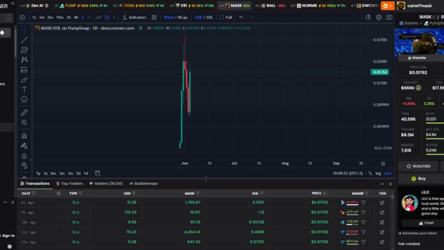Open the quick search icon in chart toolbar

368,17
